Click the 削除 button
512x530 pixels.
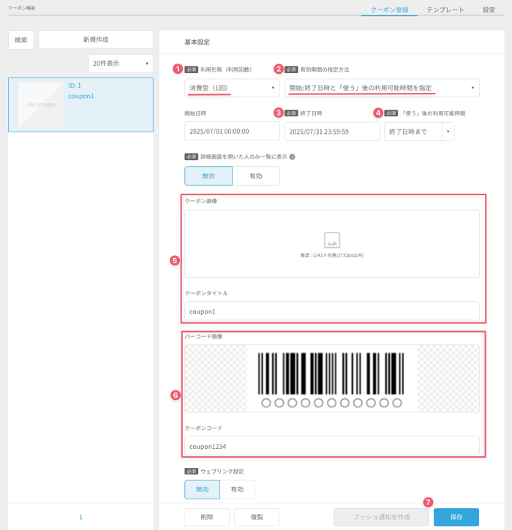pyautogui.click(x=207, y=517)
